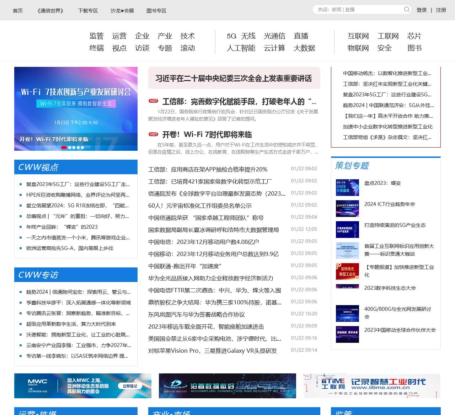The image size is (455, 415).
Task: Click the 2024 ICT行业趋势年会 thumbnail
Action: click(347, 209)
